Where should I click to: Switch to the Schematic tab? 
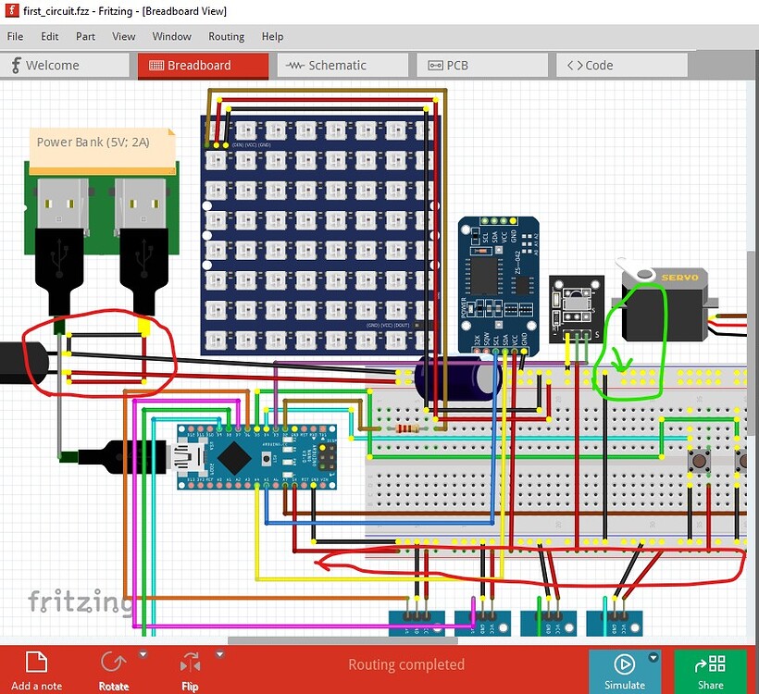pyautogui.click(x=342, y=66)
